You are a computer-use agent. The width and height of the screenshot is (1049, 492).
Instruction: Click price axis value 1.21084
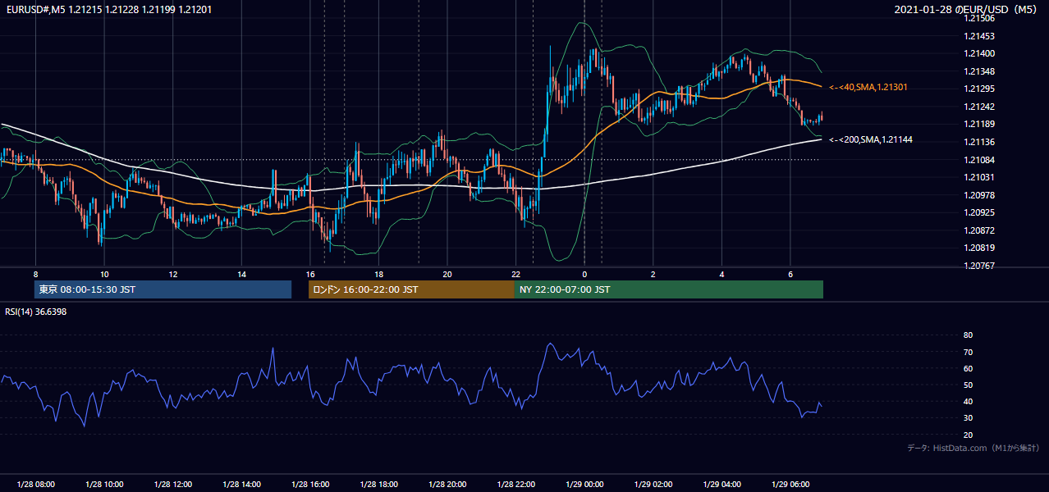point(979,159)
